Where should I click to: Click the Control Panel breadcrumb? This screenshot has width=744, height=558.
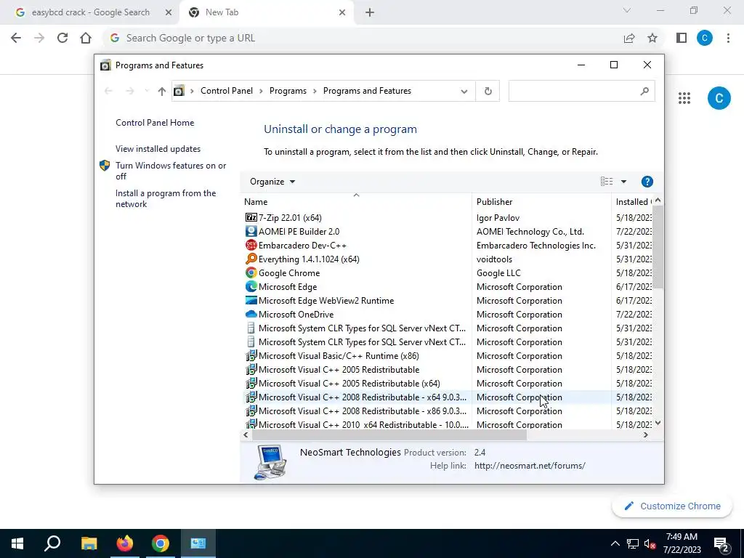[227, 91]
